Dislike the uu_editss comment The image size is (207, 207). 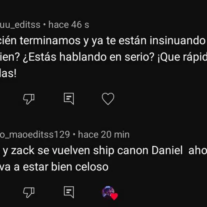click(x=29, y=99)
